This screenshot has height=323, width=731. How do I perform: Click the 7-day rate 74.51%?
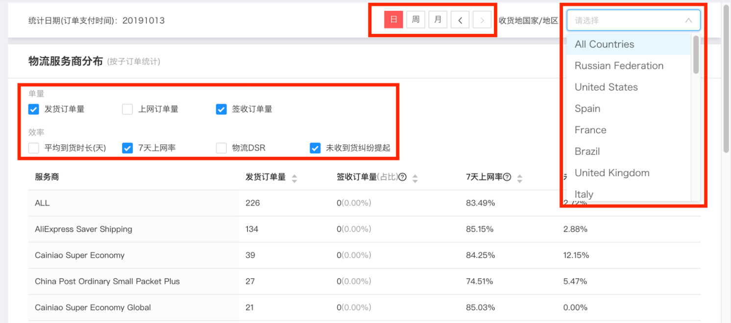click(x=479, y=281)
